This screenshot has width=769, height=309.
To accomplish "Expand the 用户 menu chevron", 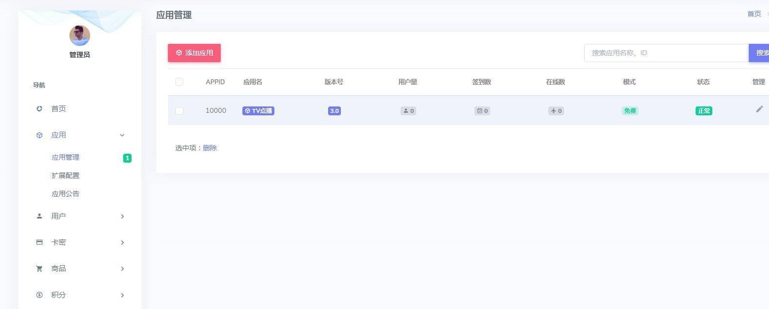I will (122, 216).
